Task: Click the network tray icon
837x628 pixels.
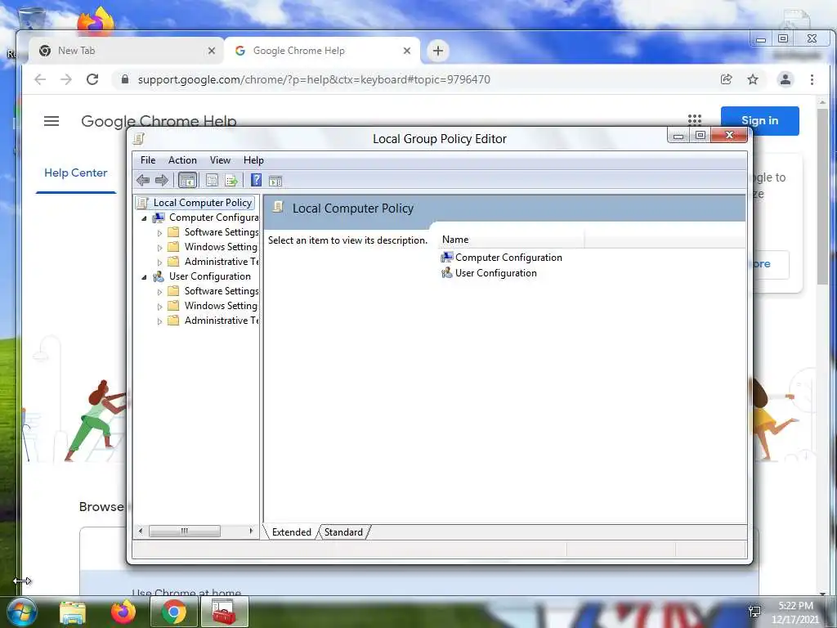Action: pos(754,611)
